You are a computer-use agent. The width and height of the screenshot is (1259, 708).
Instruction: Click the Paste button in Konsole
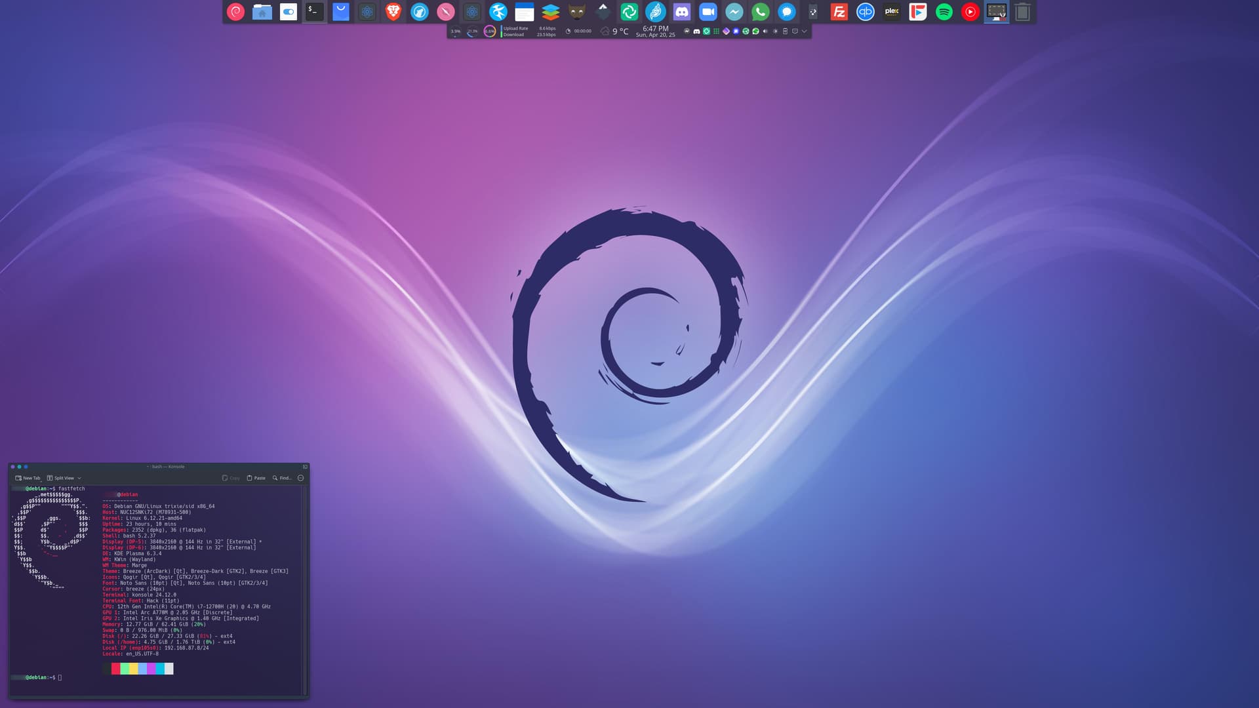(x=256, y=478)
